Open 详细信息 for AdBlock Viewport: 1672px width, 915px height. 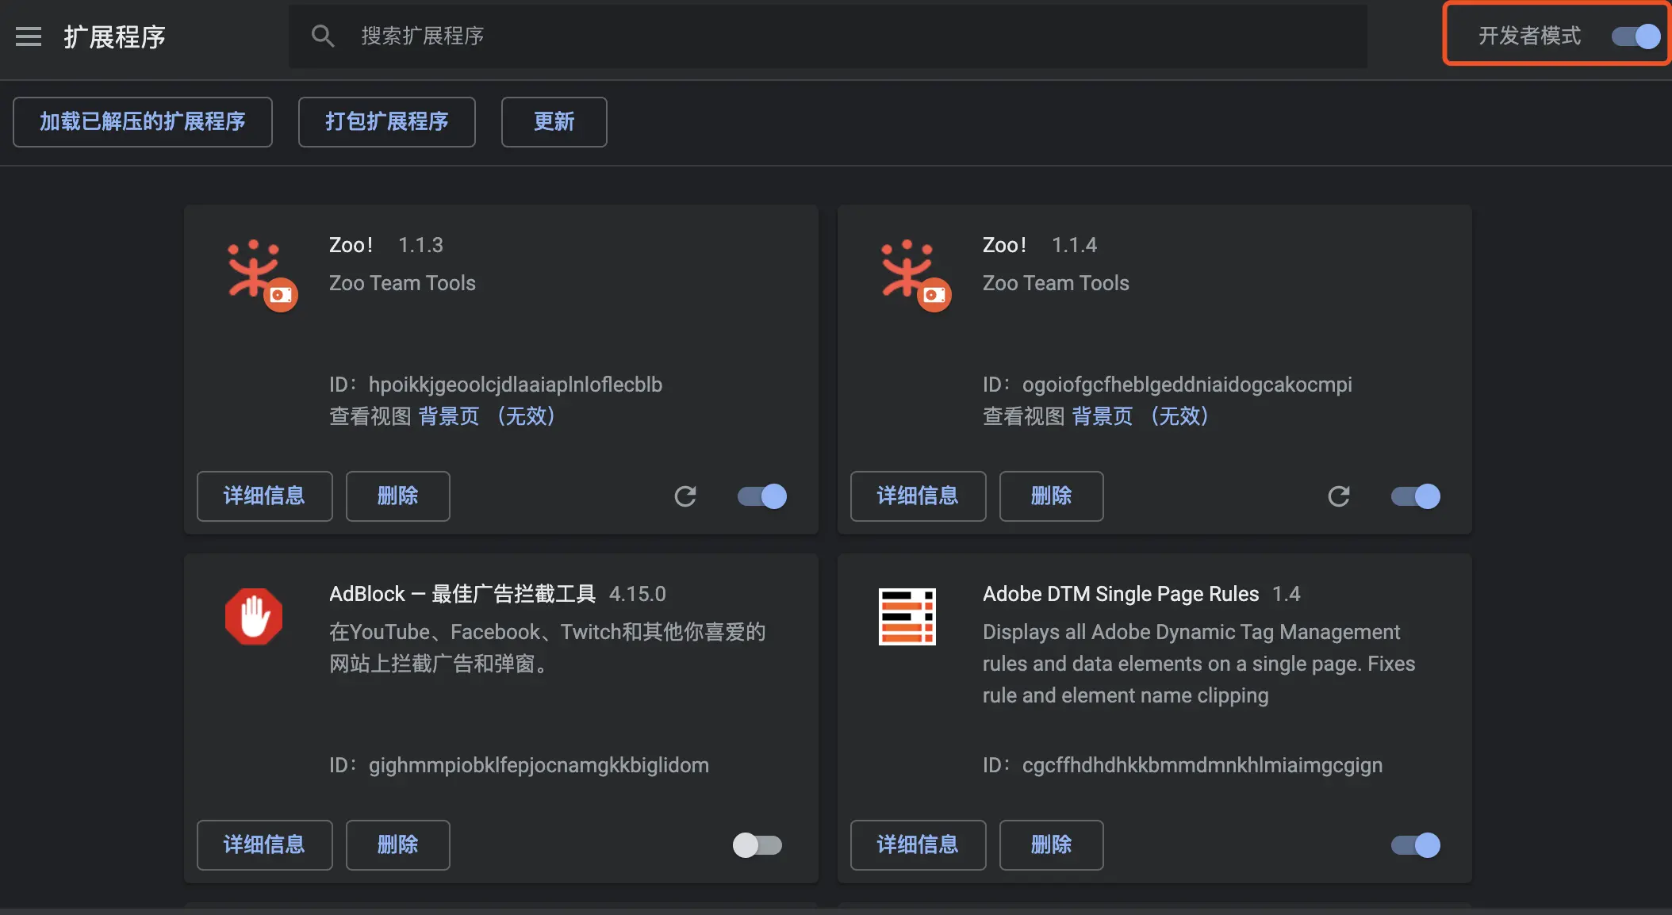pyautogui.click(x=264, y=845)
